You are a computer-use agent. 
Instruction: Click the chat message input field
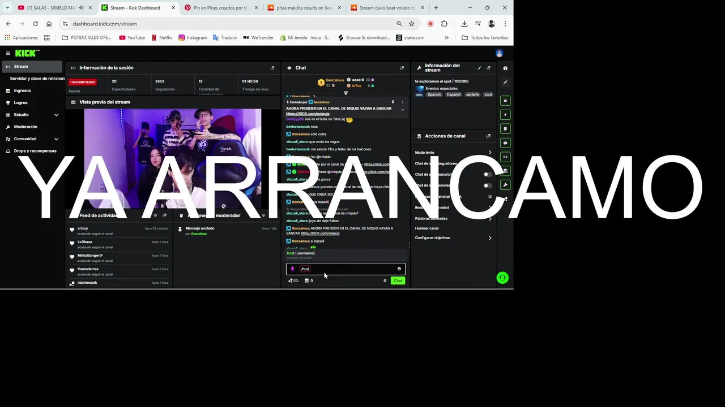click(346, 269)
